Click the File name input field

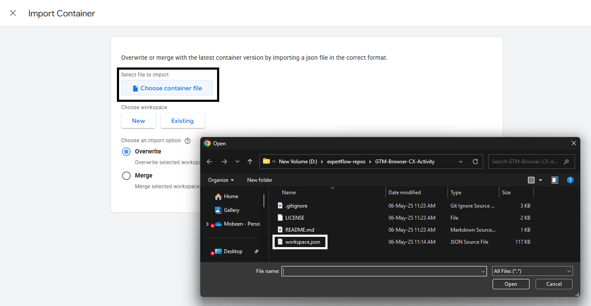[x=380, y=271]
